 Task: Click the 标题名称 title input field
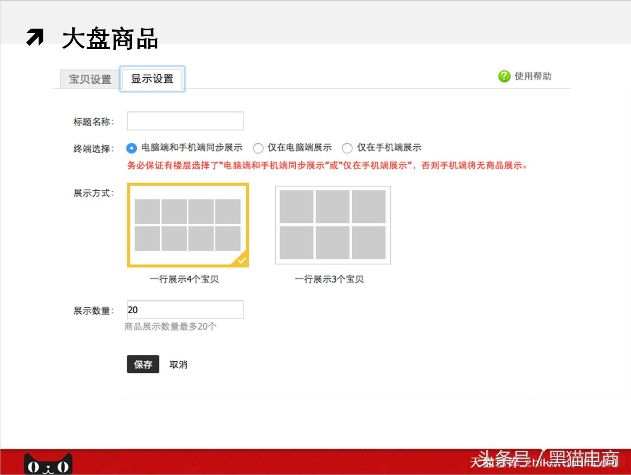click(185, 121)
